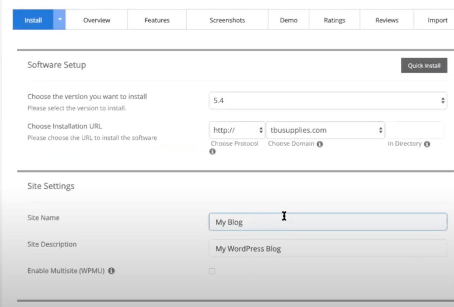Screen dimensions: 454x307
Task: View the Screenshots tab
Action: (x=227, y=20)
